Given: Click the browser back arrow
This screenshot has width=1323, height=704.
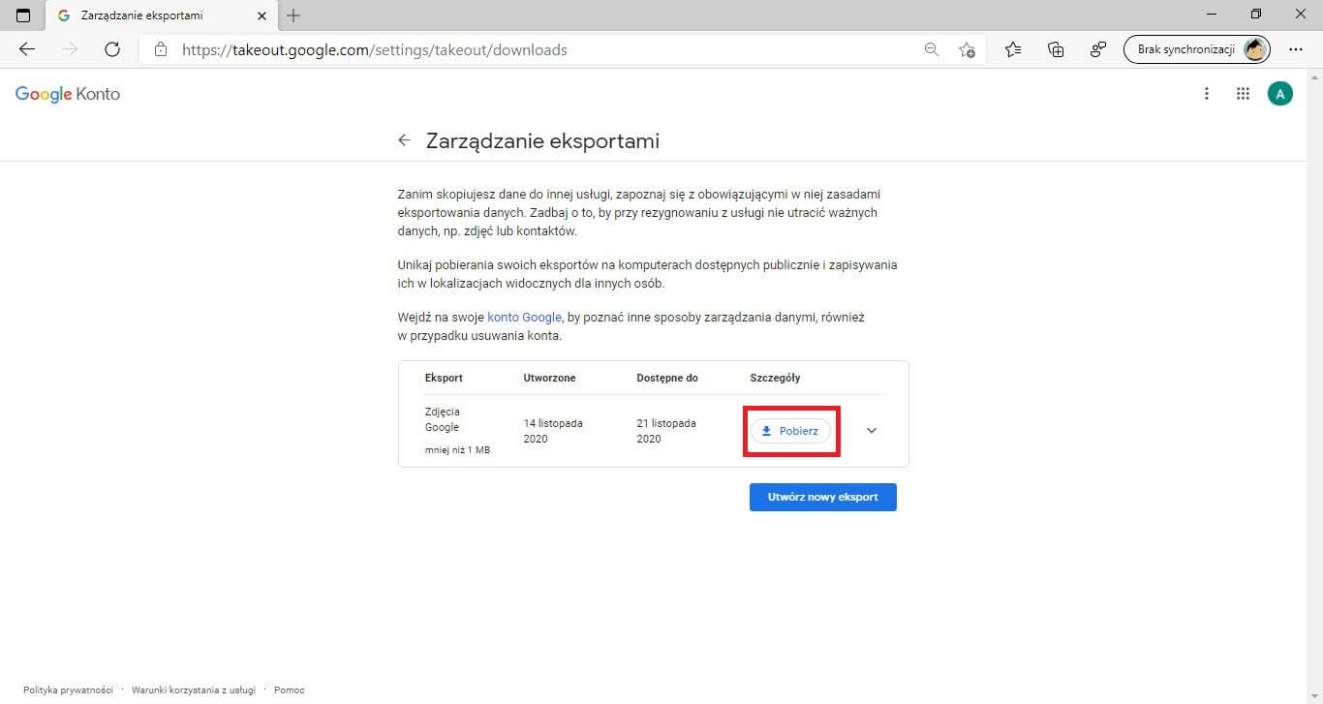Looking at the screenshot, I should (27, 49).
